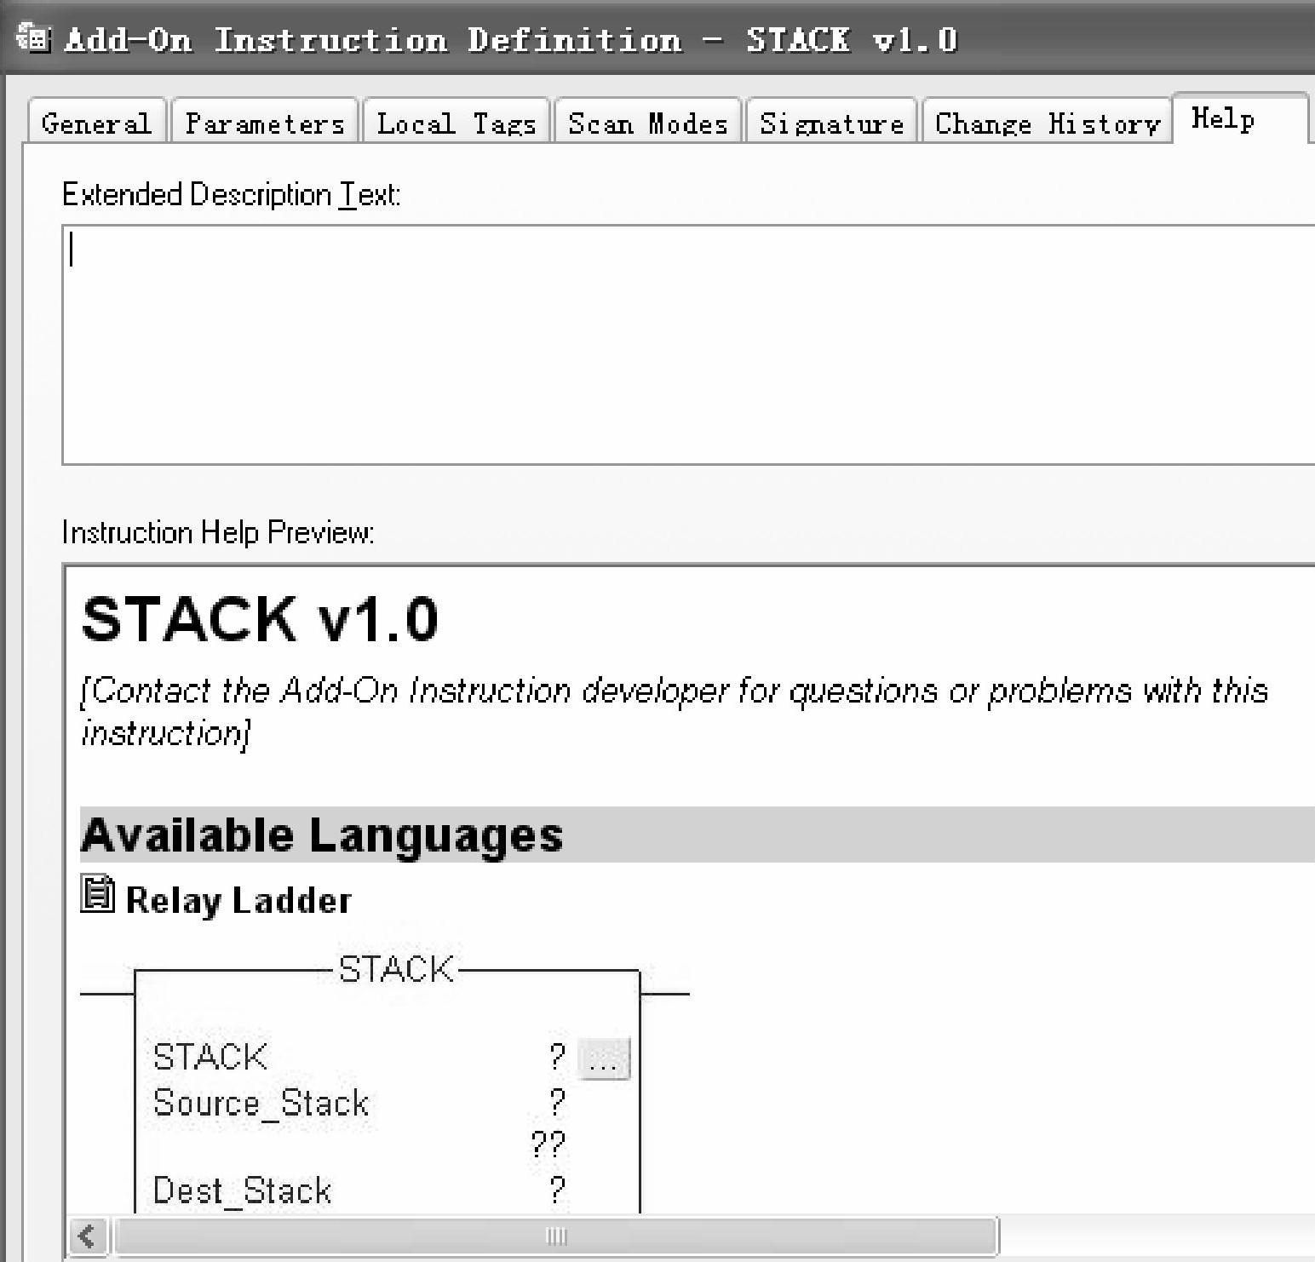Open the Parameters tab
Viewport: 1315px width, 1262px height.
pos(265,124)
